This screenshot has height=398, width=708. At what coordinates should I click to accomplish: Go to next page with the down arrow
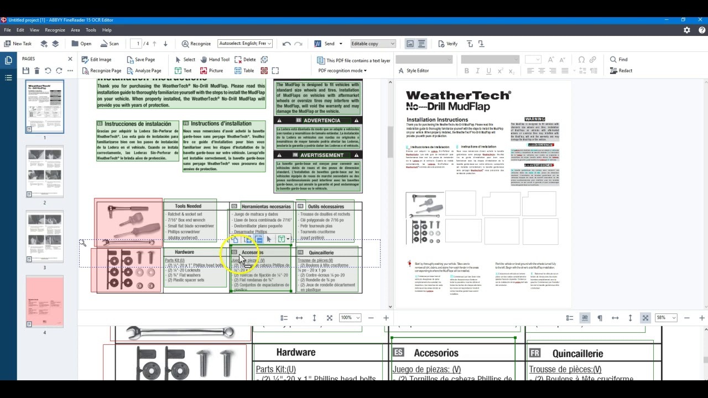165,44
